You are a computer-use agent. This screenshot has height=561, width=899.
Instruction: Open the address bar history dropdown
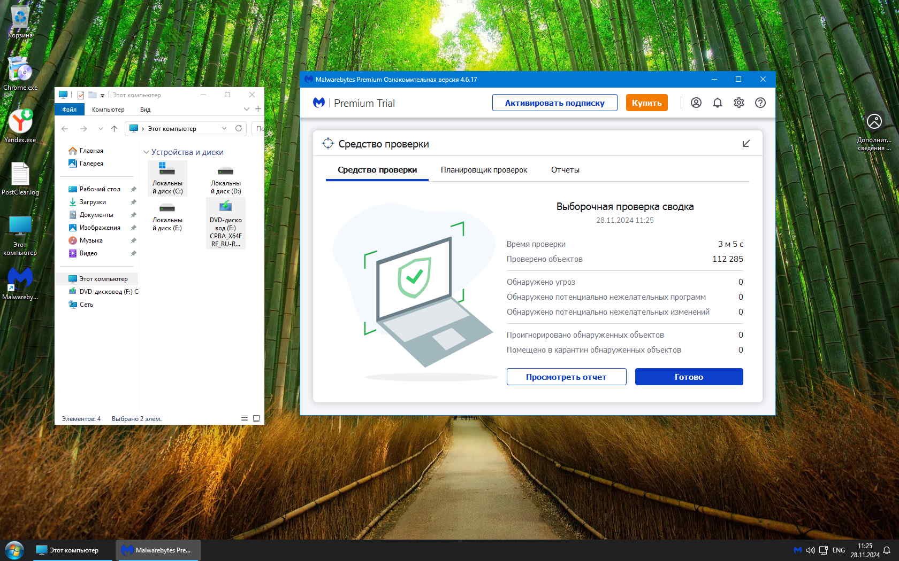tap(224, 128)
